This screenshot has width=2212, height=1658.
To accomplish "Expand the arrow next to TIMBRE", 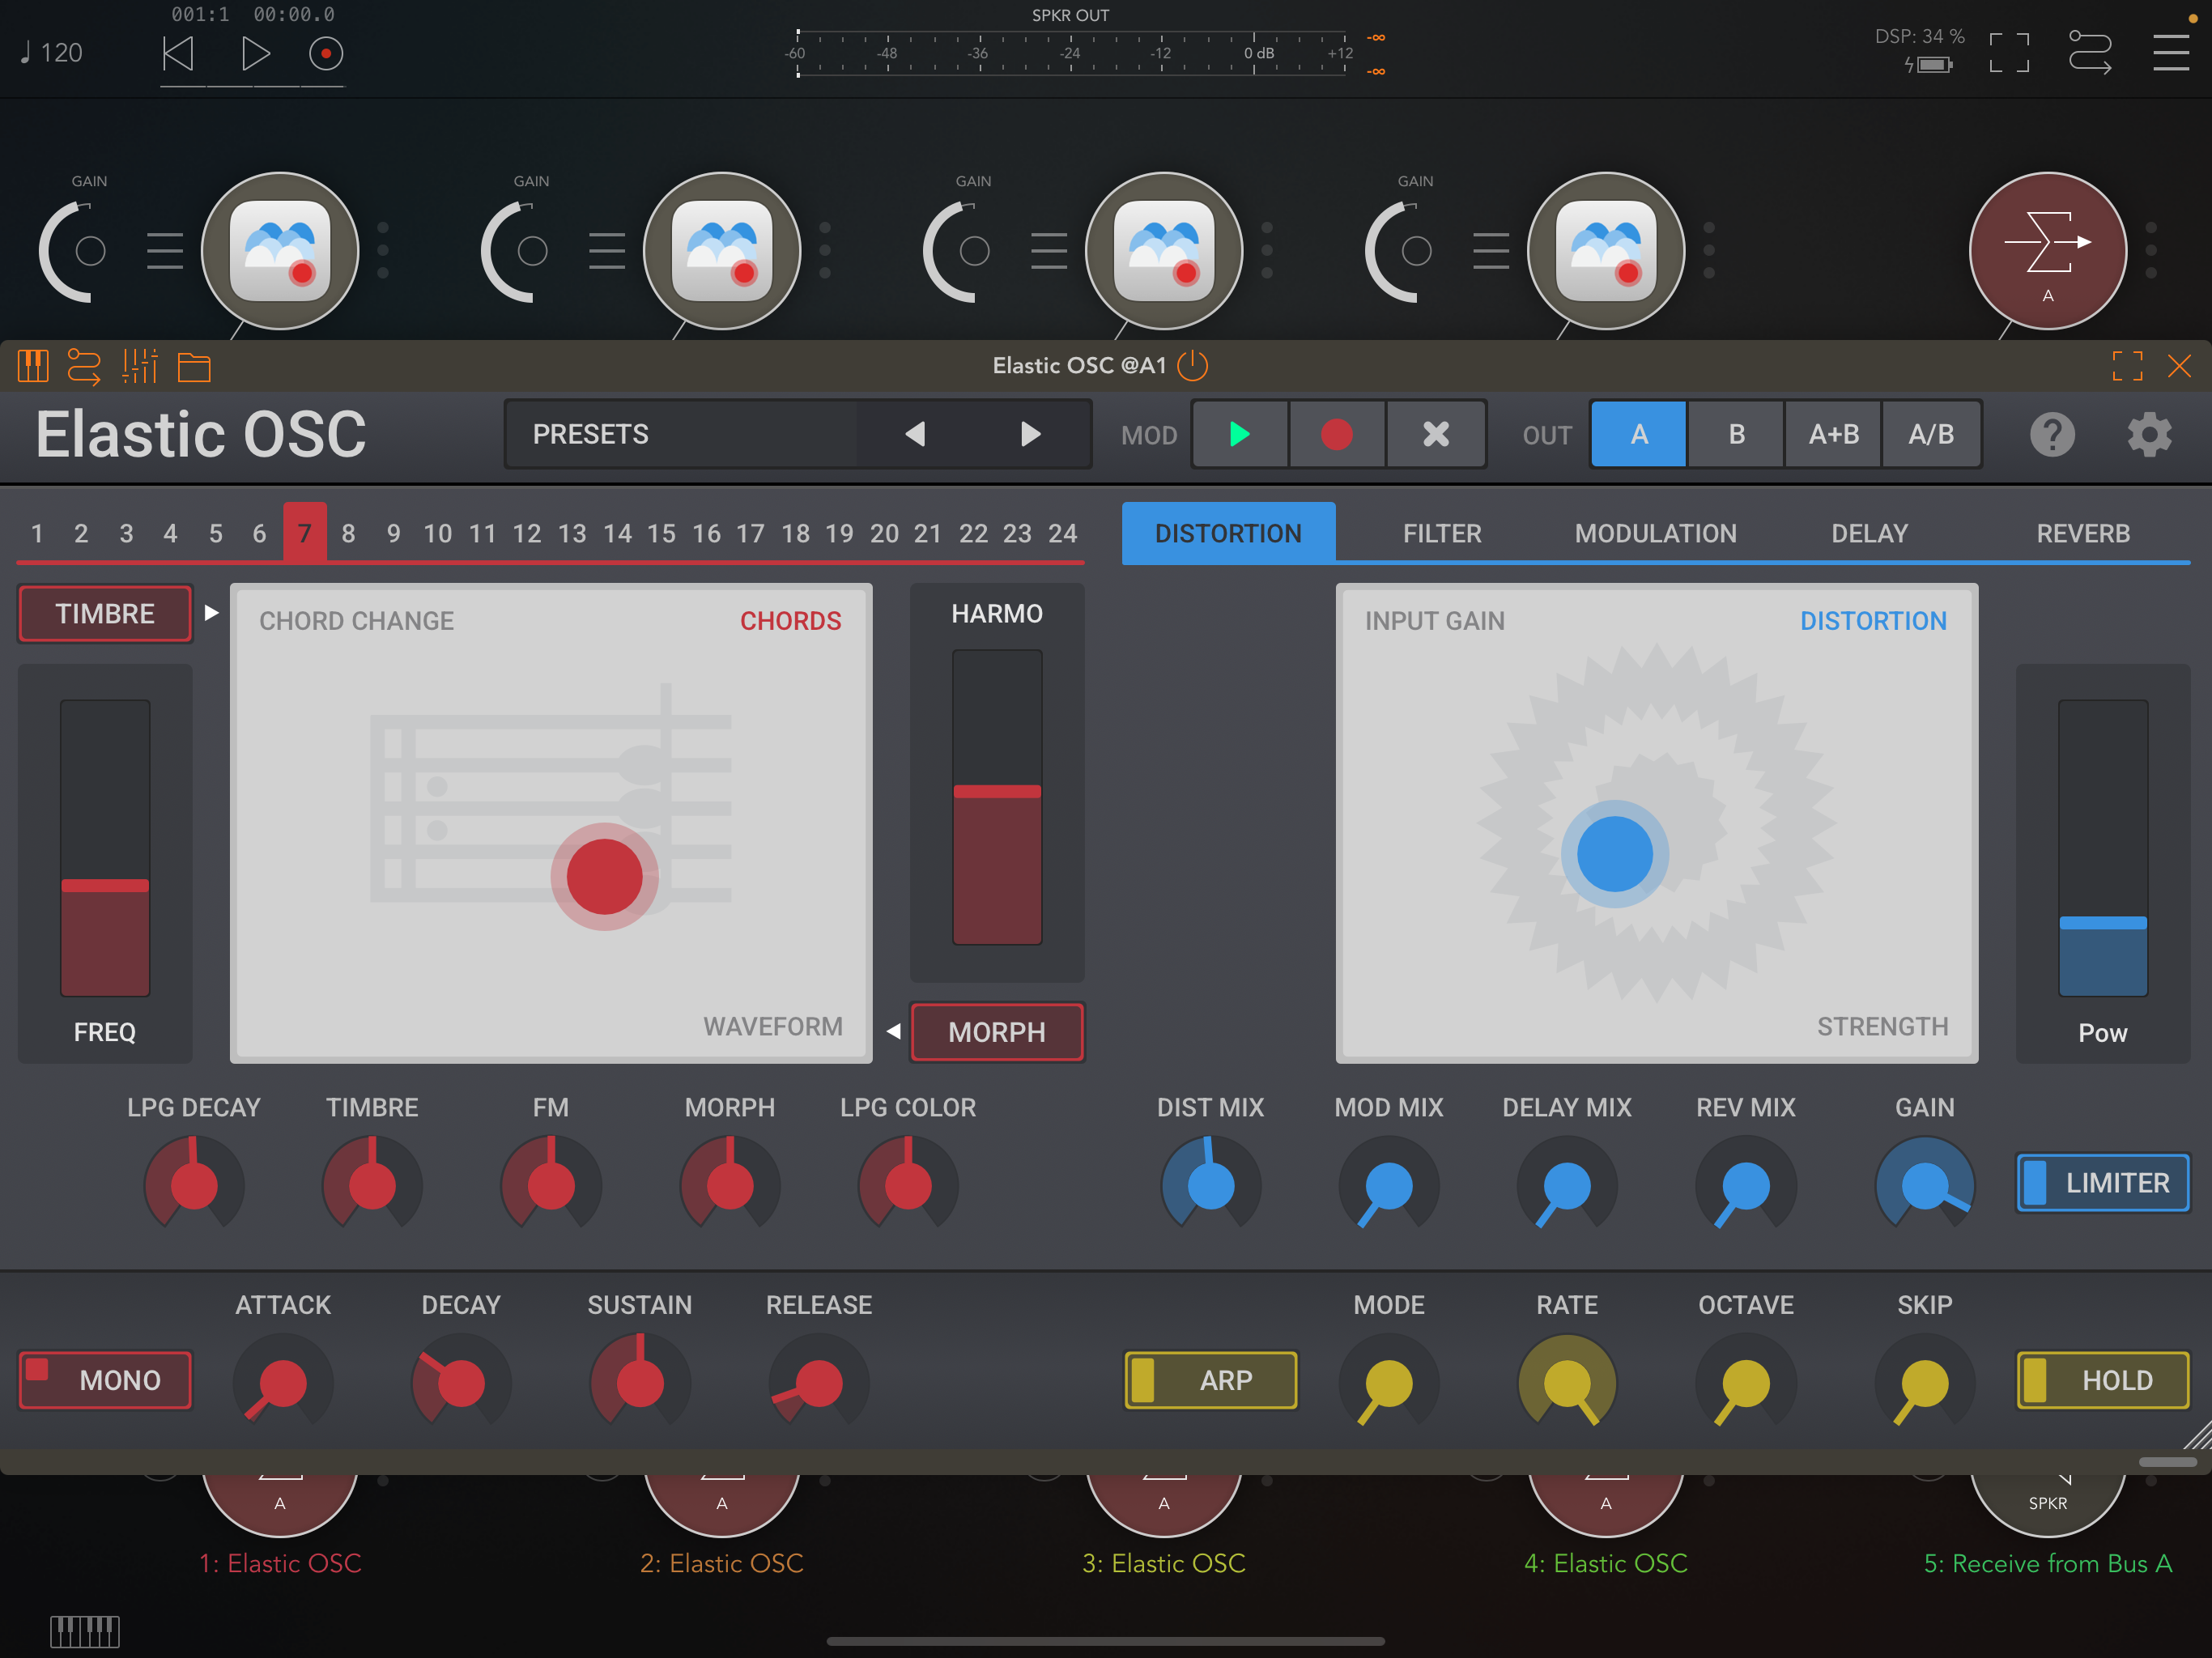I will (211, 612).
